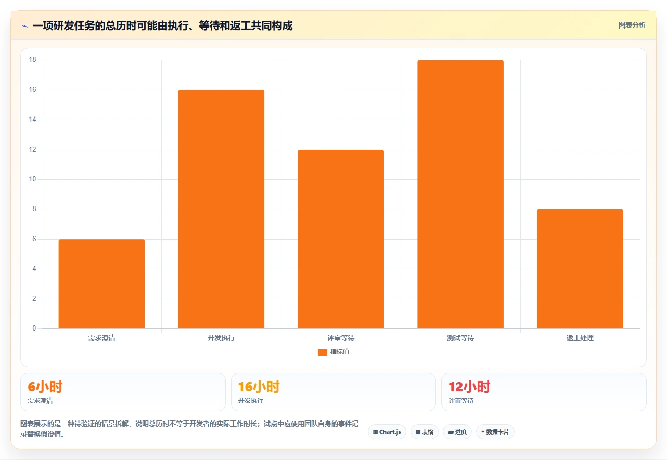The image size is (667, 460).
Task: Click the 需求澄清 bar in the chart
Action: (101, 284)
